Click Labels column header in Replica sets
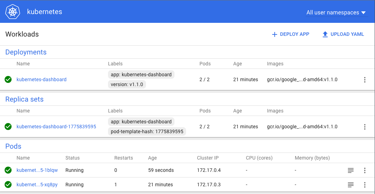The width and height of the screenshot is (375, 194). pyautogui.click(x=115, y=111)
